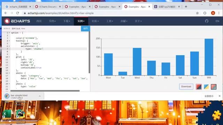223x125 pixels.
Task: Open the bar-simple.html download file icon
Action: 7,96
